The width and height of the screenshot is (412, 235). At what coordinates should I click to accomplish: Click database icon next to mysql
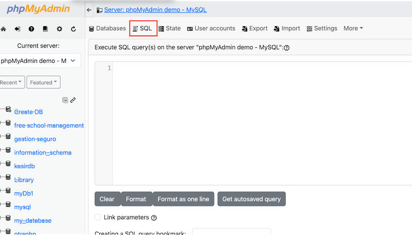point(8,204)
